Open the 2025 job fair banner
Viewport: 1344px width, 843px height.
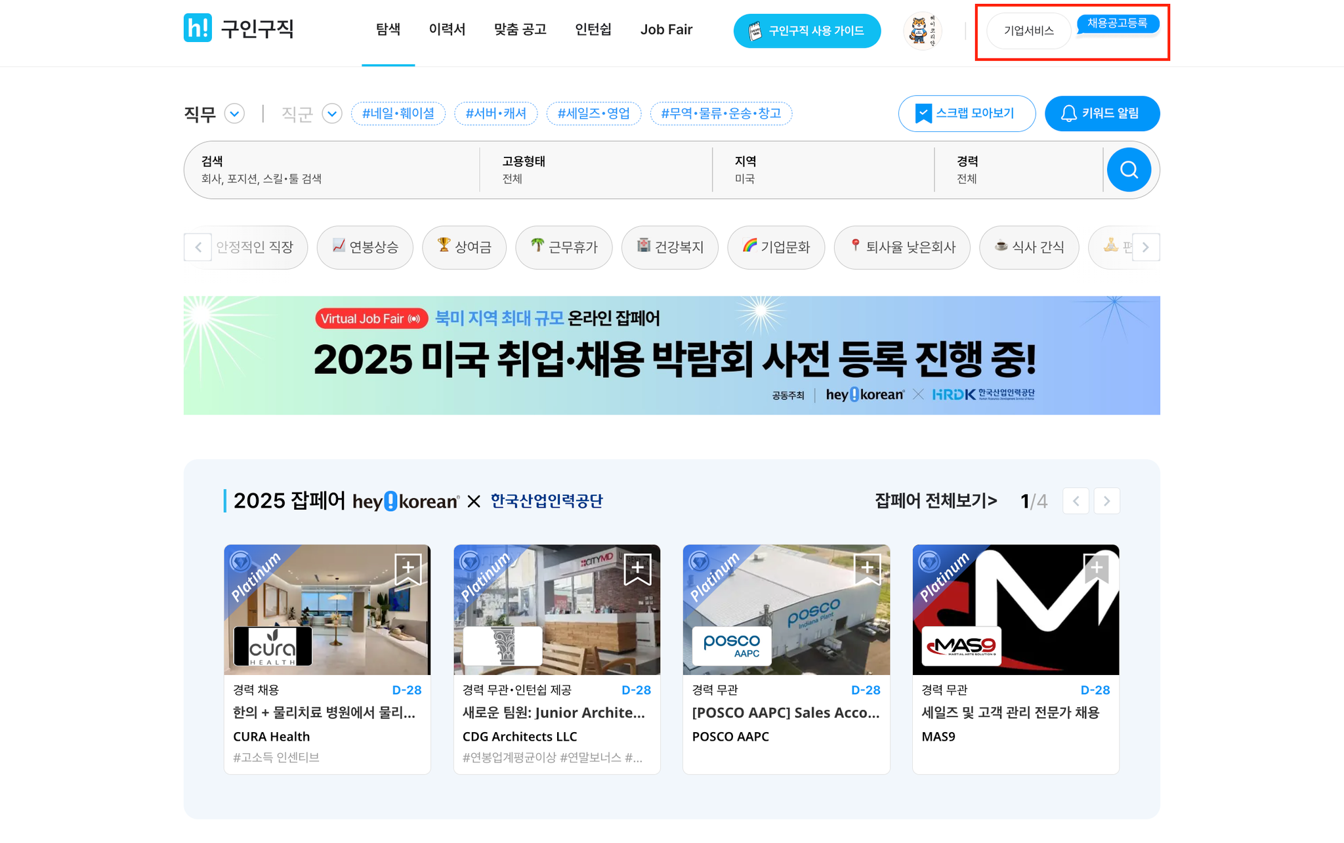point(671,355)
